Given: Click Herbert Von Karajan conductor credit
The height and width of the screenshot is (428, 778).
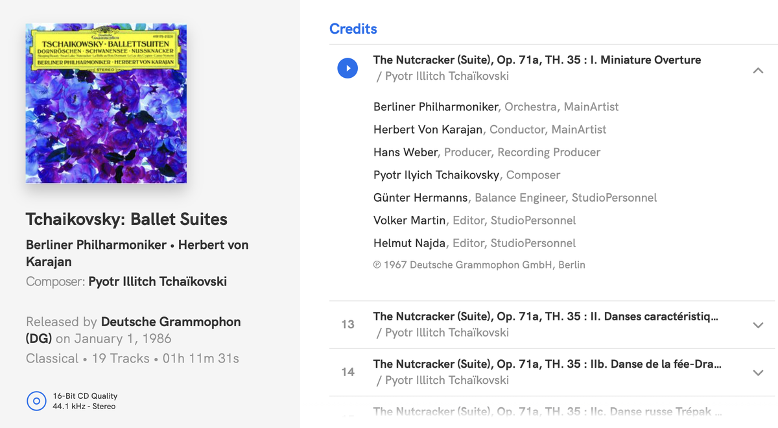Looking at the screenshot, I should point(428,130).
